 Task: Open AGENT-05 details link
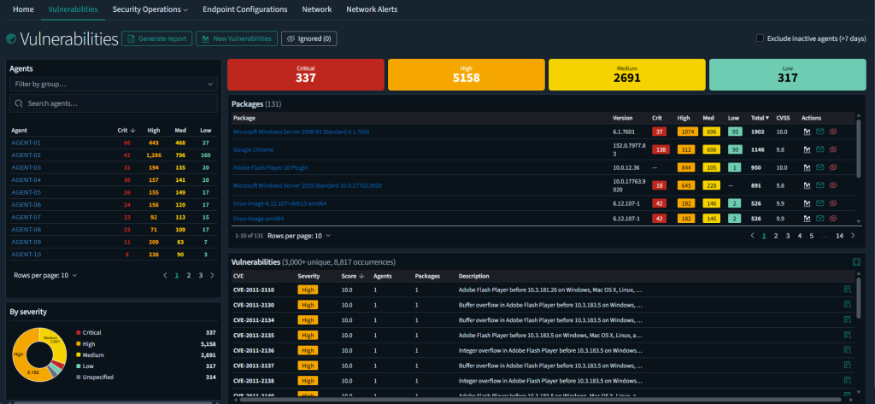tap(26, 192)
